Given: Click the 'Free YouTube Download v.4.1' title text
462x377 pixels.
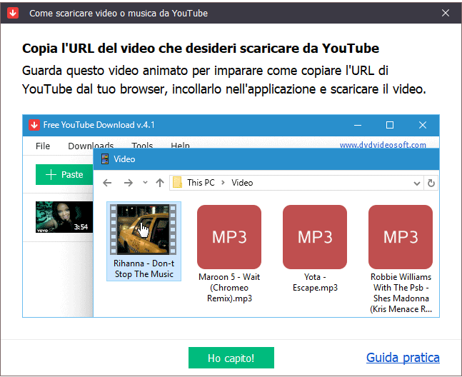Looking at the screenshot, I should [x=99, y=125].
